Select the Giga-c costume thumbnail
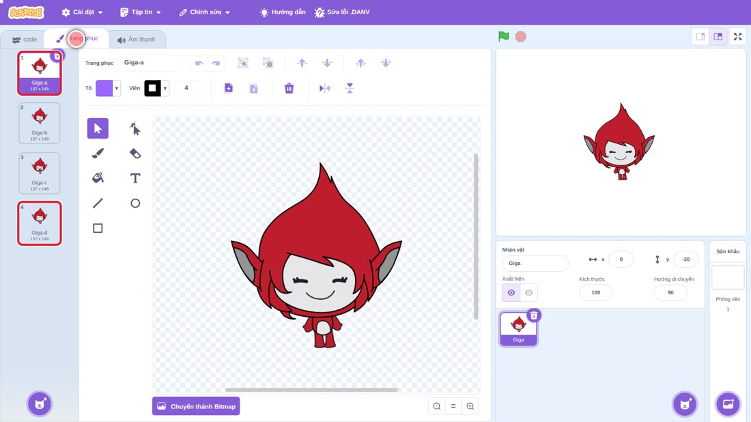Image resolution: width=751 pixels, height=422 pixels. pos(40,173)
